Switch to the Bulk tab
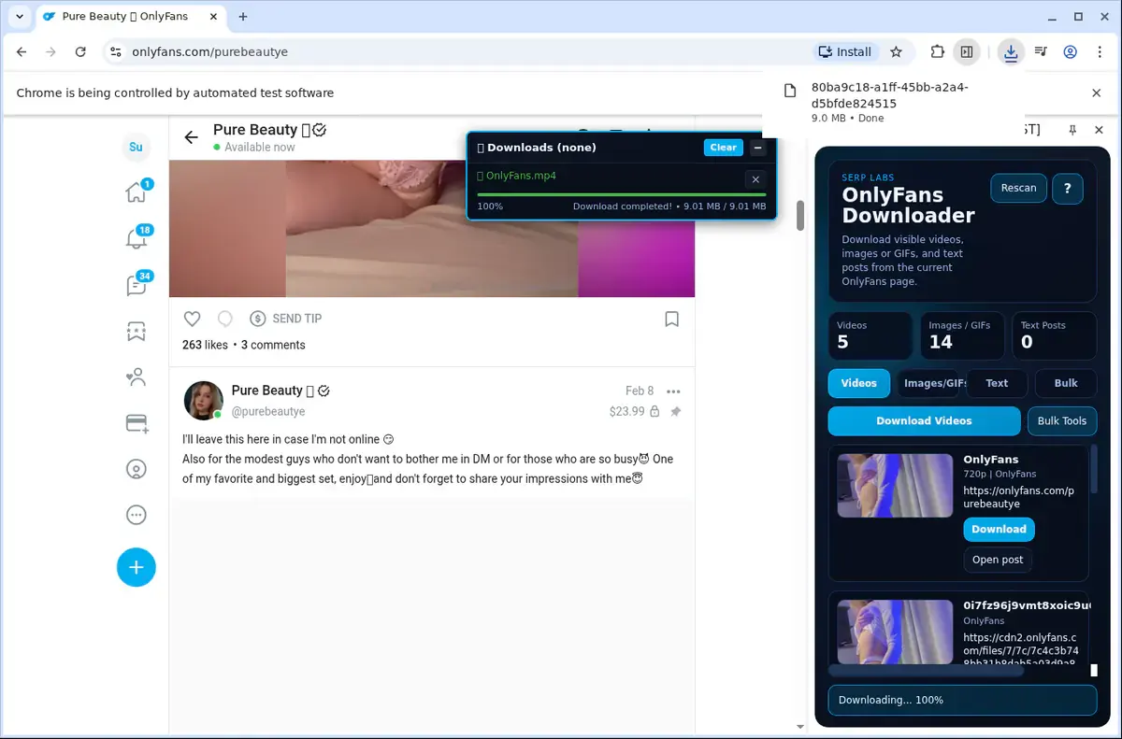 pos(1066,383)
